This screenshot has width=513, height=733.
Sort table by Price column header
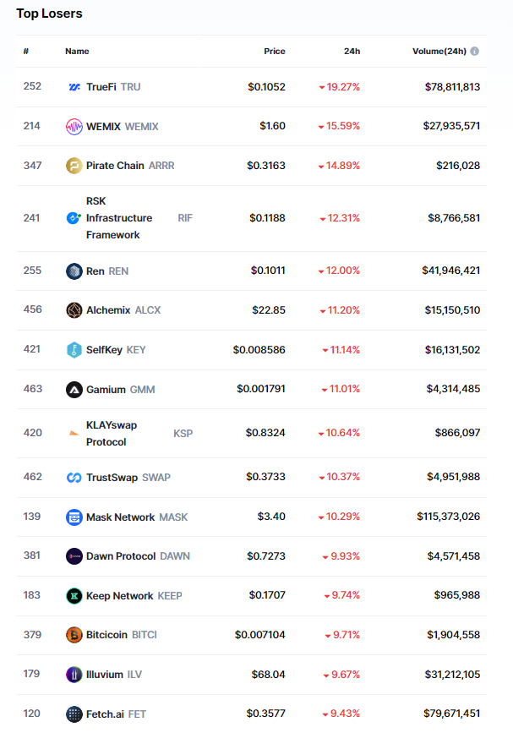click(x=274, y=52)
